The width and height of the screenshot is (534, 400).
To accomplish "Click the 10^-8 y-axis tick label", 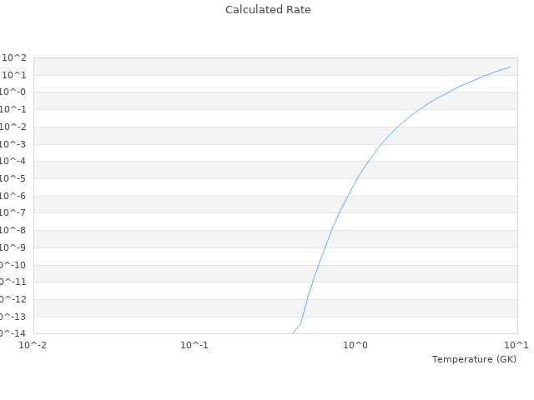I will coord(13,231).
